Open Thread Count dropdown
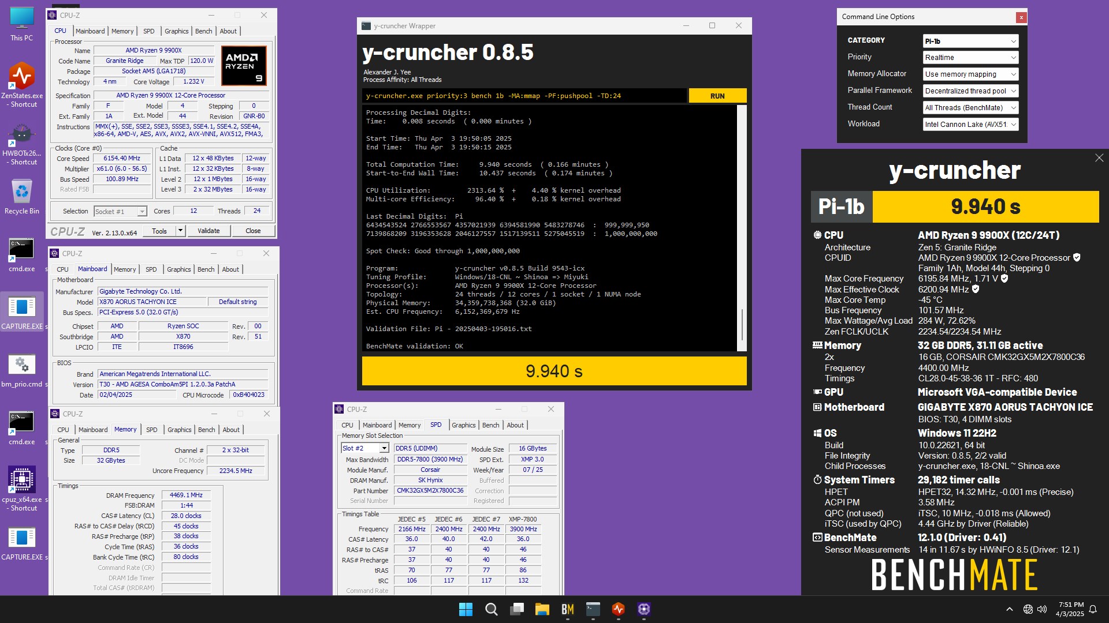 tap(970, 108)
